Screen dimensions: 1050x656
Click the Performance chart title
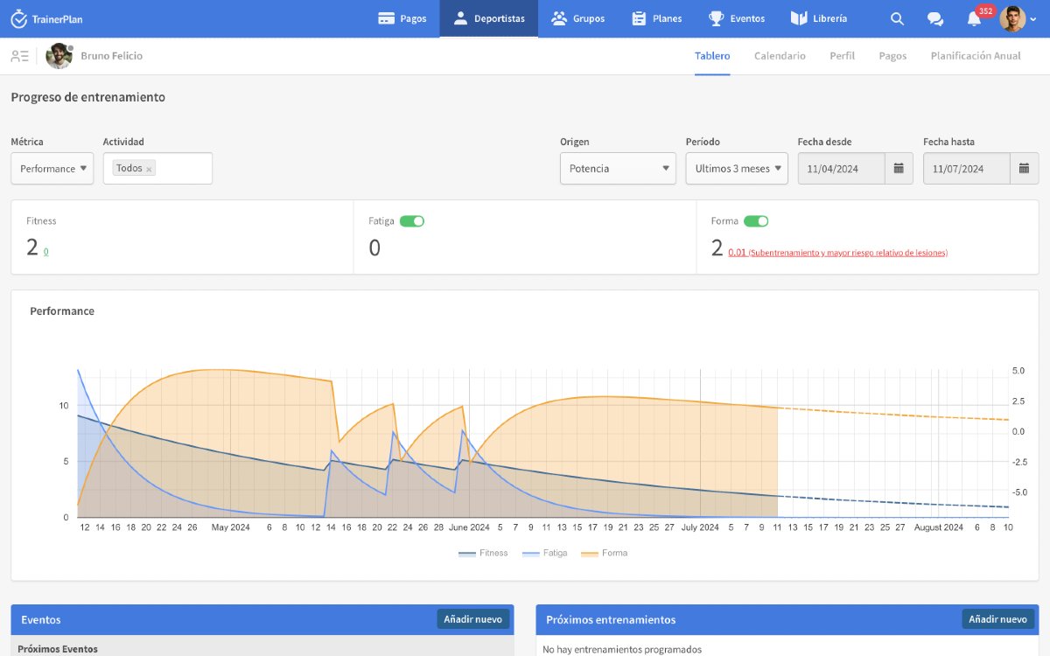point(62,311)
